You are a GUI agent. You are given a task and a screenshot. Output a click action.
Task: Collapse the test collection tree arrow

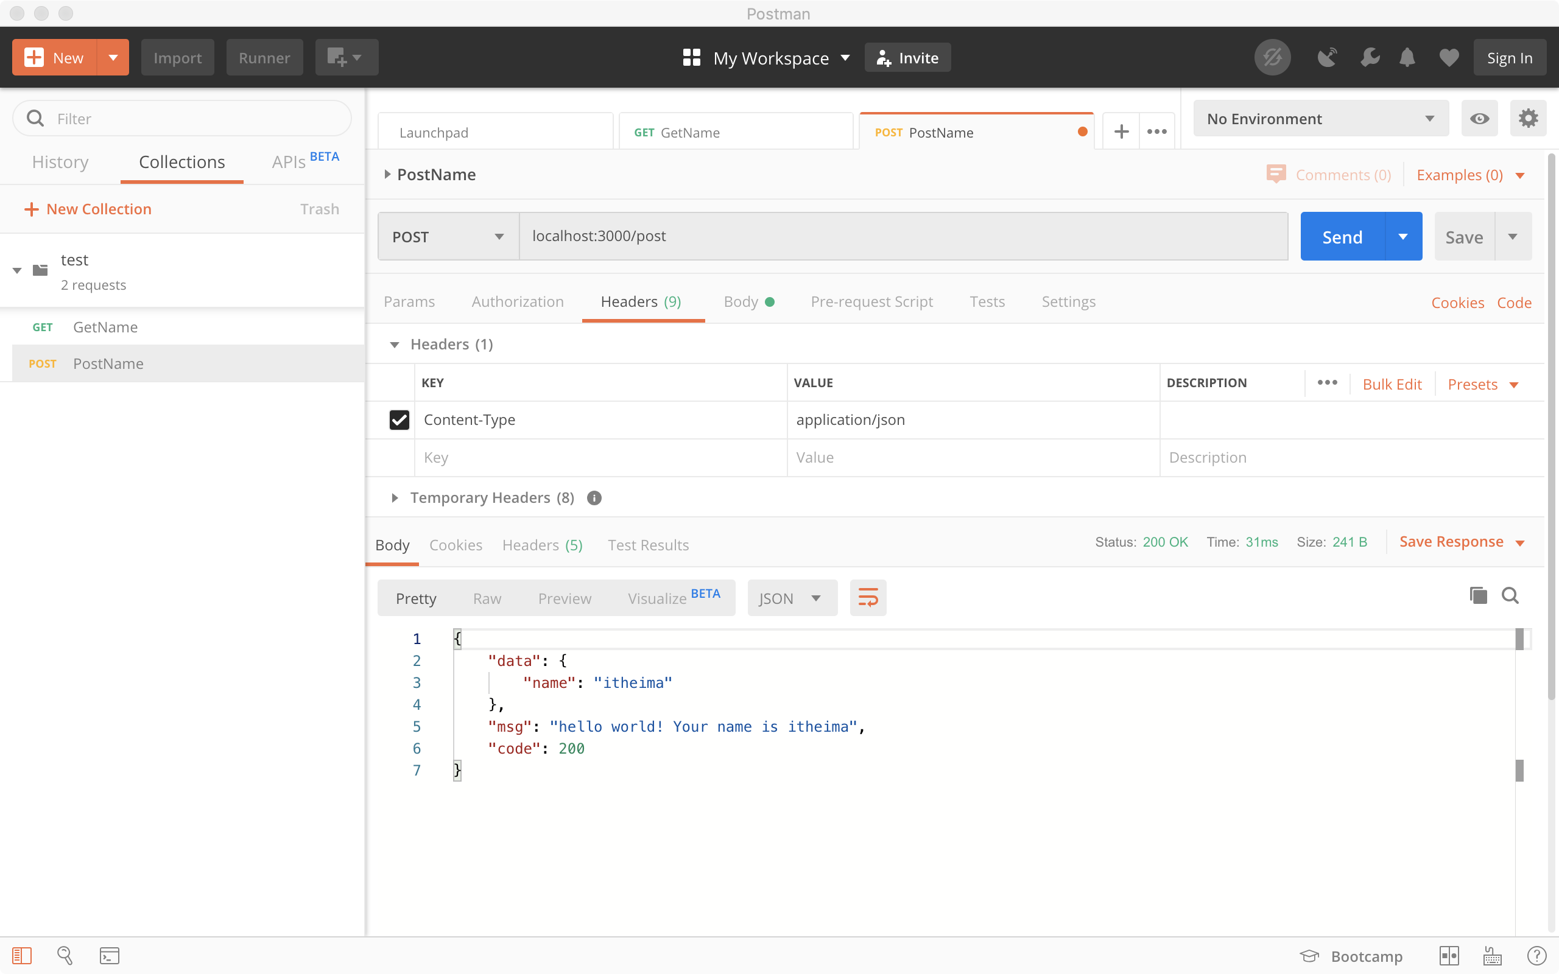click(18, 270)
